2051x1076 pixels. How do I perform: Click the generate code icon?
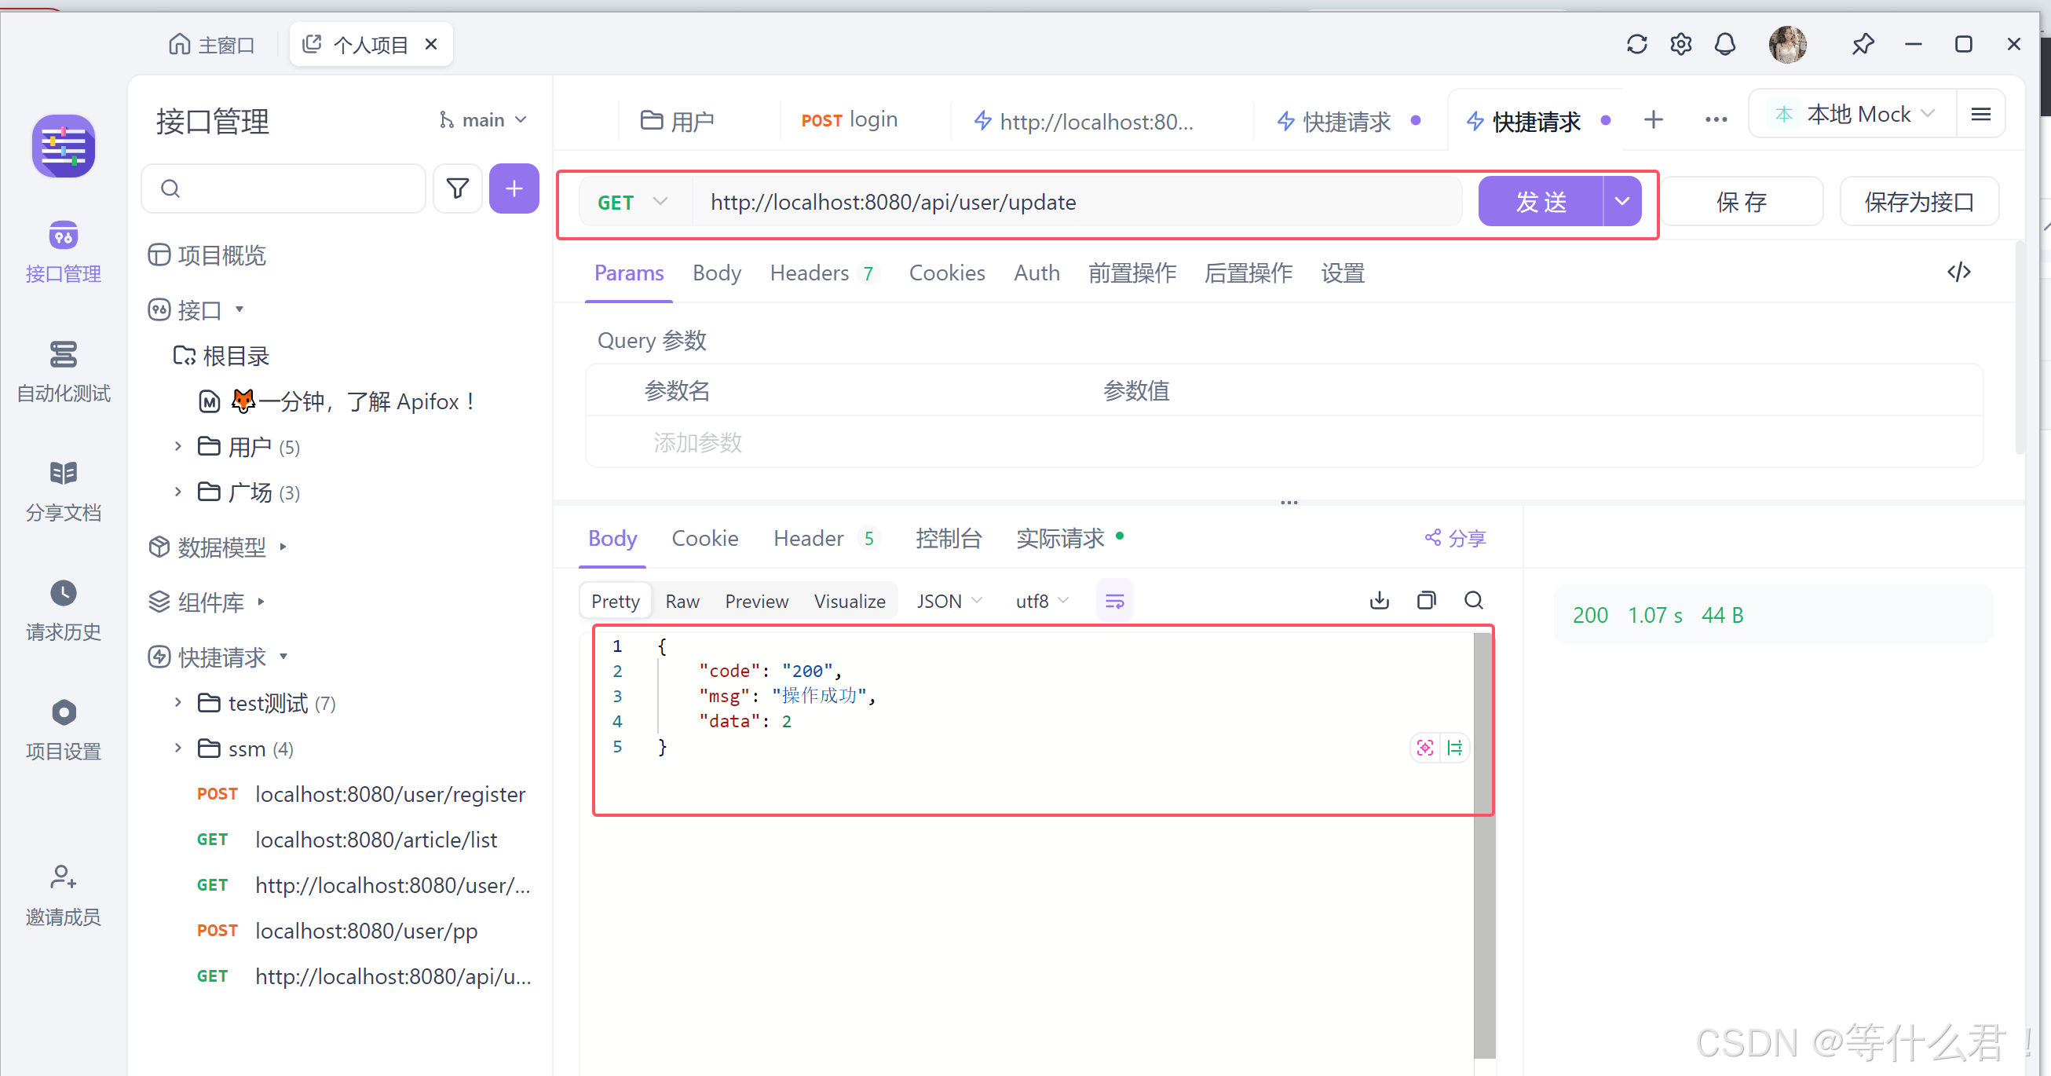click(1958, 273)
